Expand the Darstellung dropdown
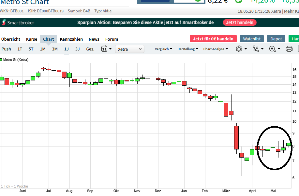 (188, 49)
